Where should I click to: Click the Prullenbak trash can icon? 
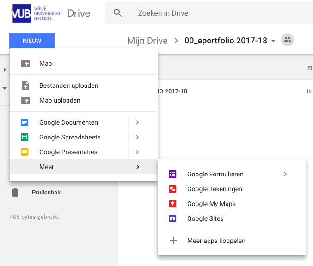click(x=15, y=193)
